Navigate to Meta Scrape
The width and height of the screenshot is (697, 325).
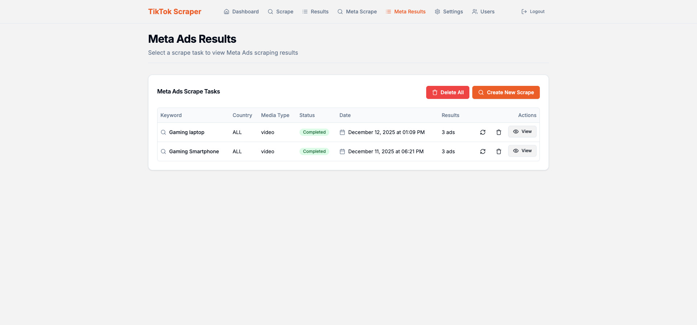point(357,12)
